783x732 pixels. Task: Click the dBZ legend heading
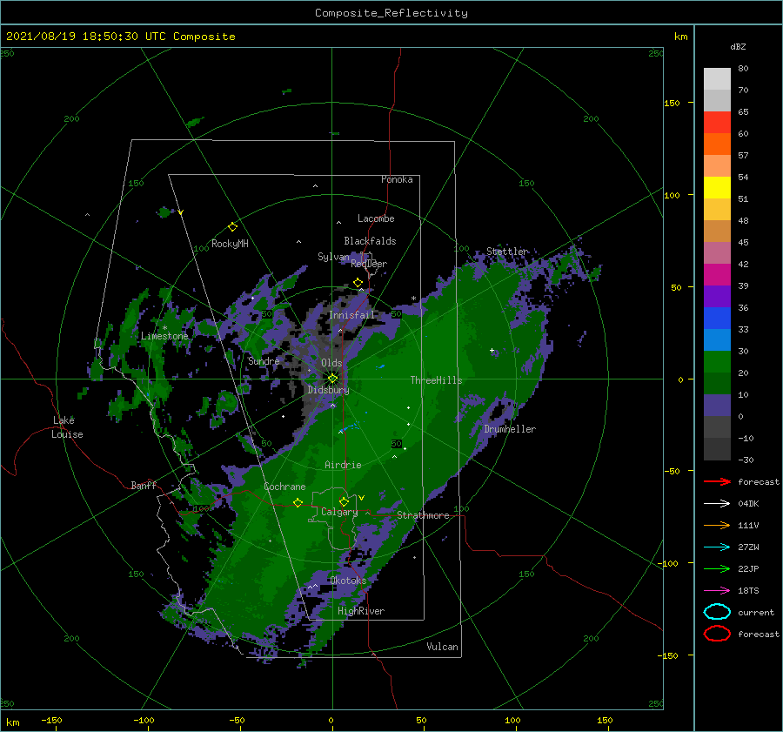coord(738,46)
